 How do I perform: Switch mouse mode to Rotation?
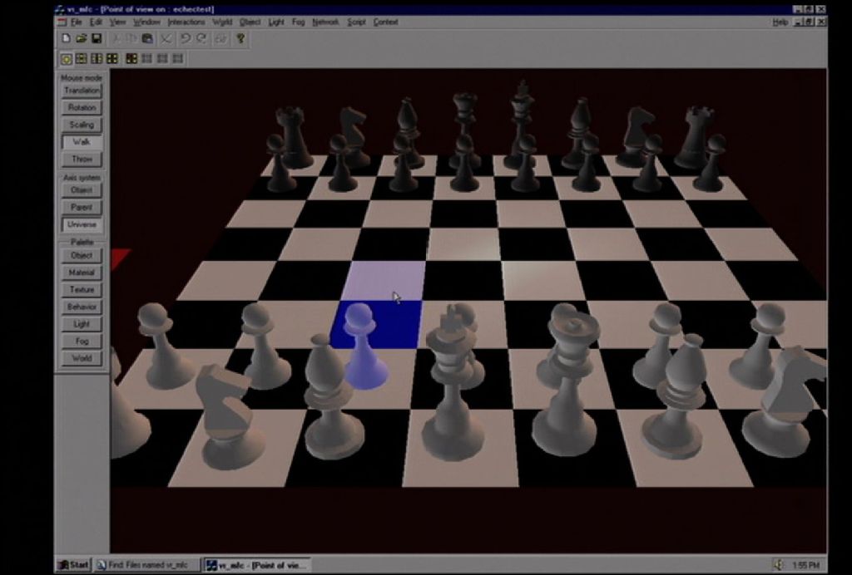[82, 108]
